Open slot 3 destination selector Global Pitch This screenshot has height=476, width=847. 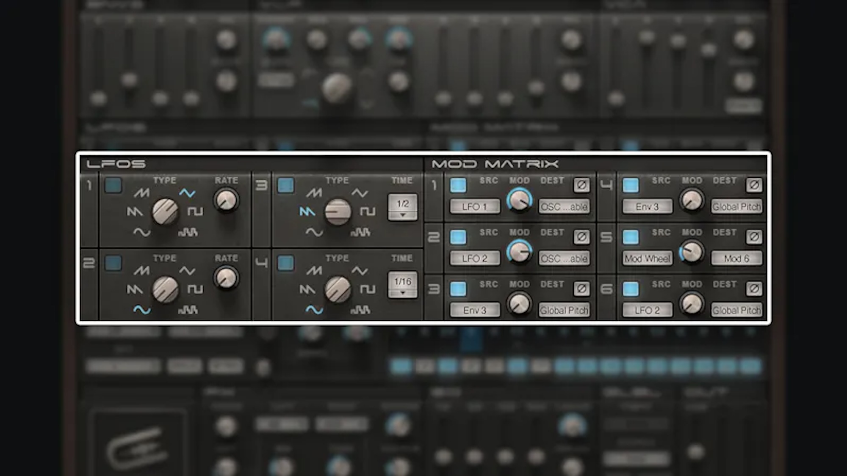pyautogui.click(x=564, y=310)
